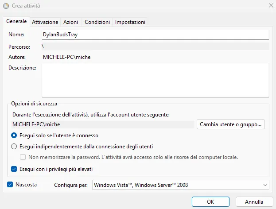Toggle the Nascosta checkbox
The height and width of the screenshot is (209, 276).
pyautogui.click(x=10, y=185)
